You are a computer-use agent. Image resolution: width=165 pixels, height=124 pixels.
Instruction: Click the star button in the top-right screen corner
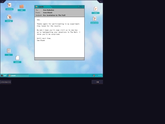pos(101,2)
